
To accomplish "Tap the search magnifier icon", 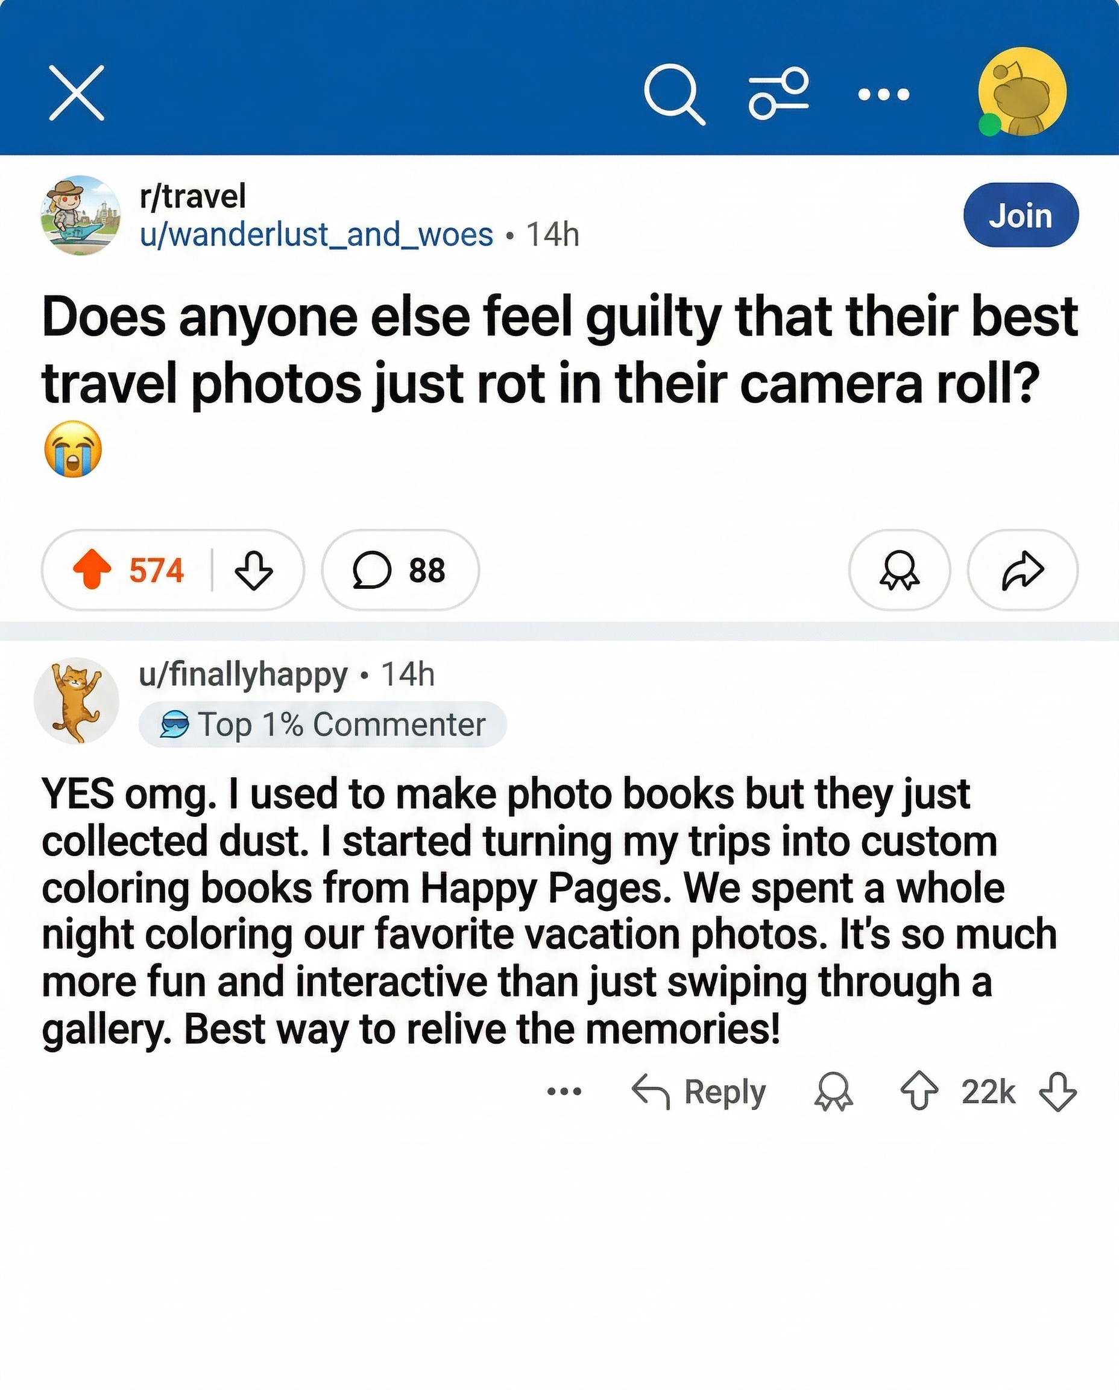I will point(674,94).
